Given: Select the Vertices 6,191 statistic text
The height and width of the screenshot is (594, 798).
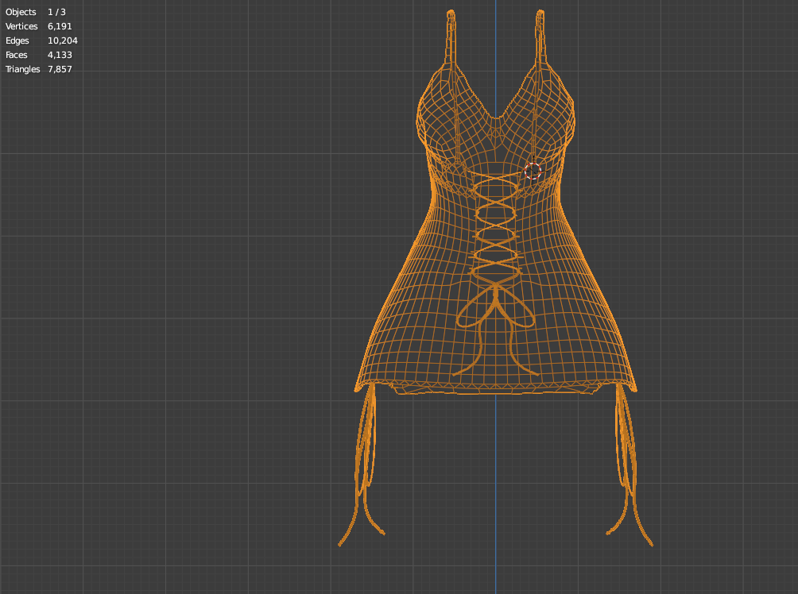Looking at the screenshot, I should 39,26.
